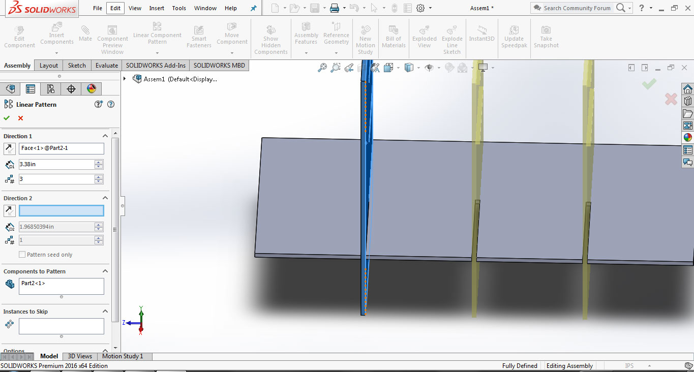
Task: Collapse Instances to Skip section
Action: click(105, 312)
